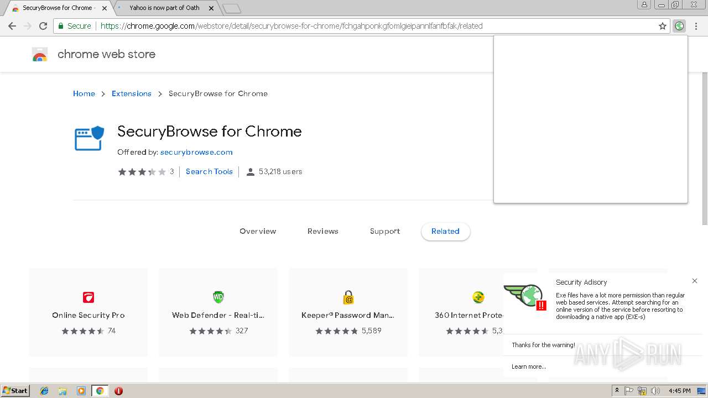The width and height of the screenshot is (708, 398).
Task: Click the Chrome Web Store logo
Action: click(x=40, y=54)
